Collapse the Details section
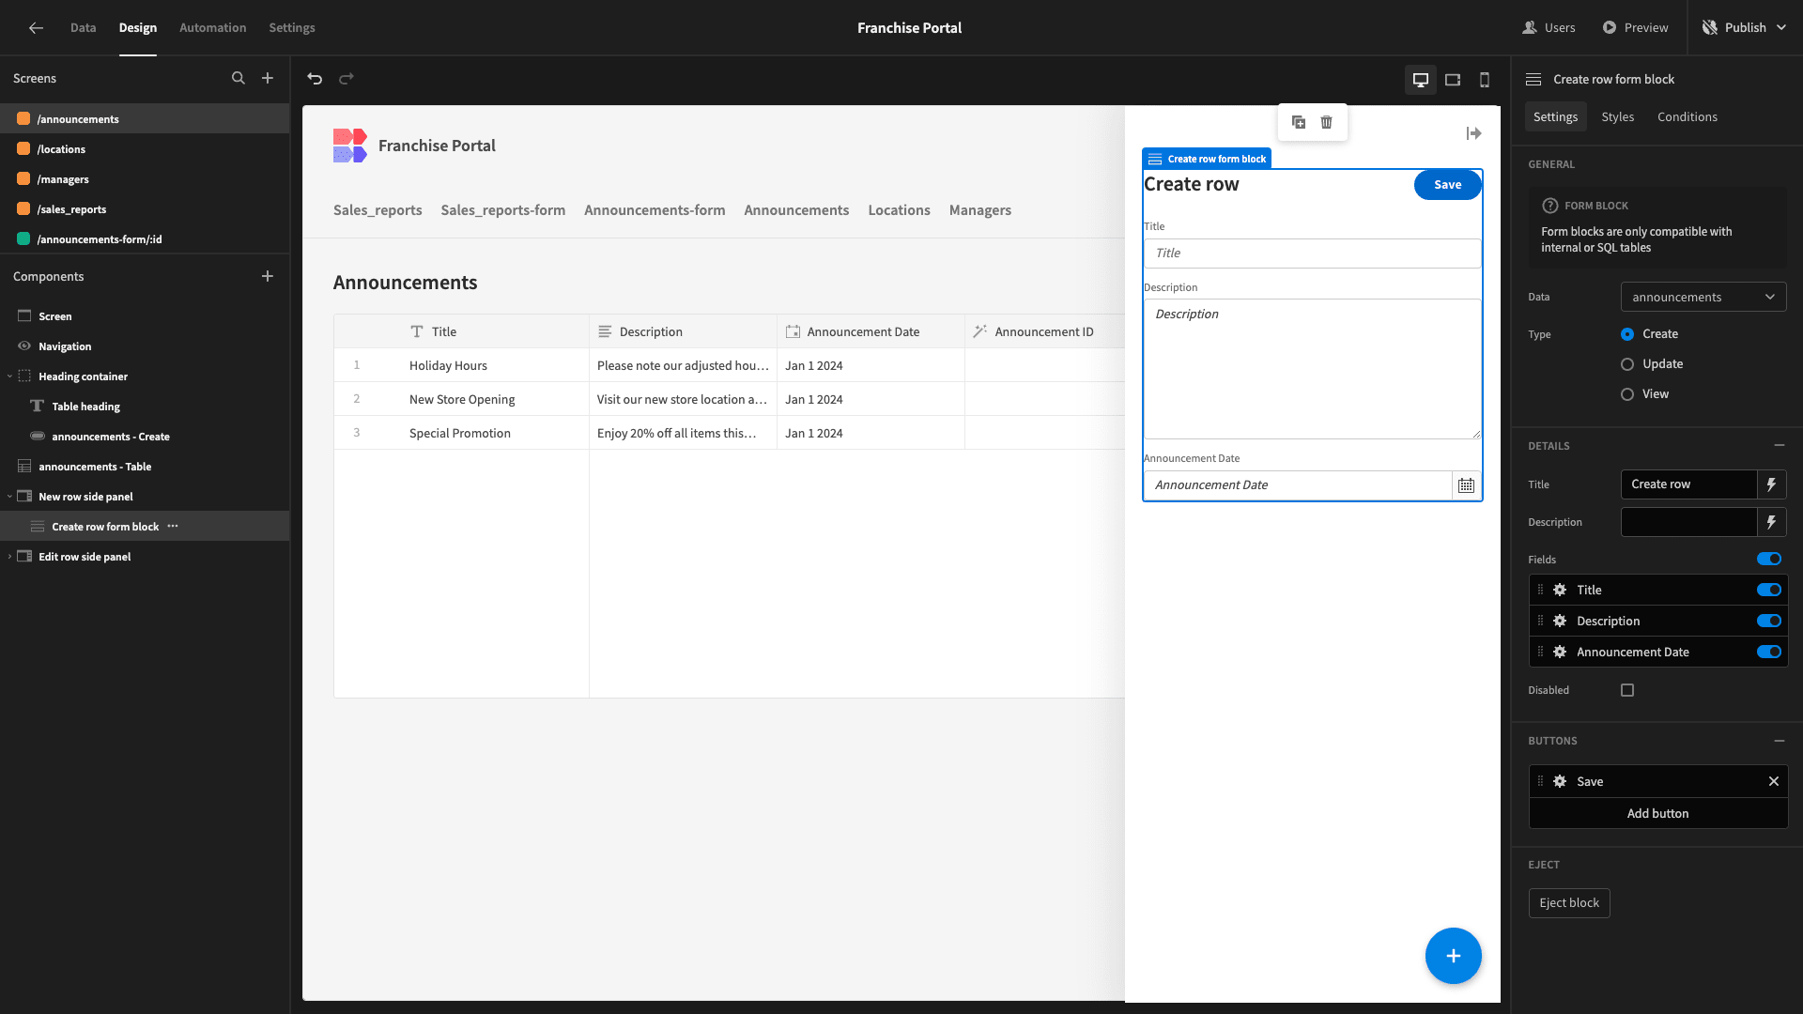Viewport: 1803px width, 1014px height. click(x=1780, y=445)
